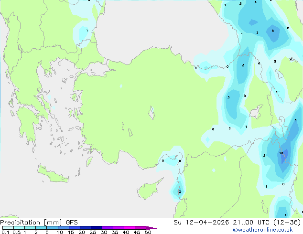This screenshot has width=303, height=234.
Task: Click the '10' precipitation value on the map
Action: [281, 153]
